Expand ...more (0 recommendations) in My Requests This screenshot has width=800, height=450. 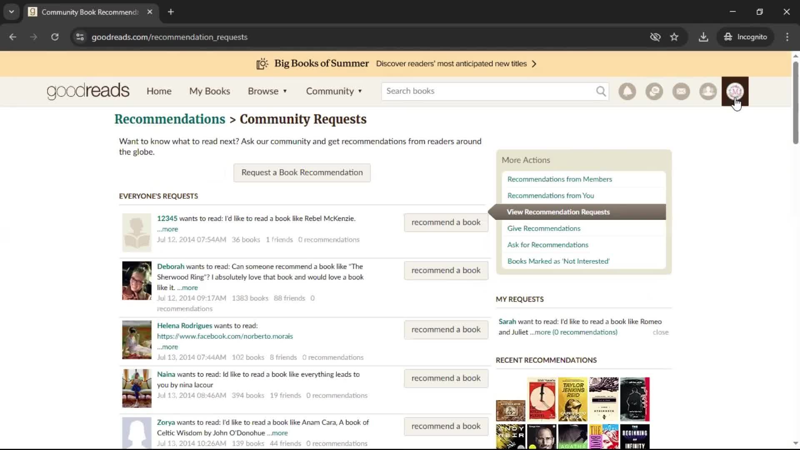pos(574,332)
